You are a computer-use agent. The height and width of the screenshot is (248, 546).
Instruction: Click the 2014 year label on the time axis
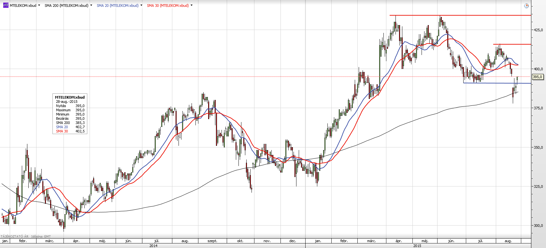153,246
